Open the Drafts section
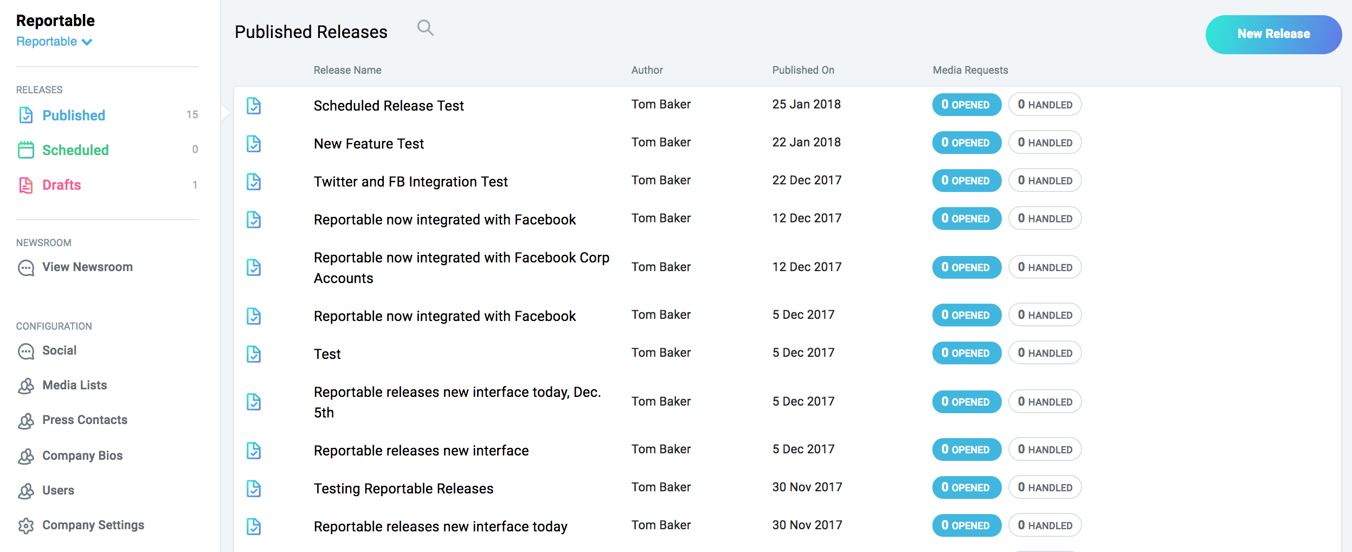Viewport: 1352px width, 552px height. click(x=62, y=185)
